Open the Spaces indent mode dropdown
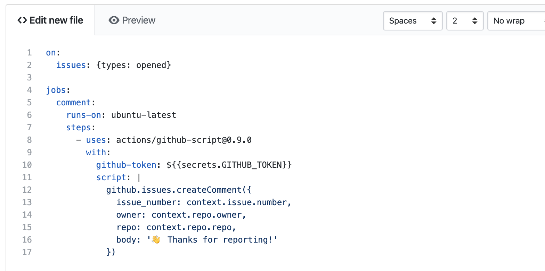Screen dimensions: 545x271 pos(413,21)
